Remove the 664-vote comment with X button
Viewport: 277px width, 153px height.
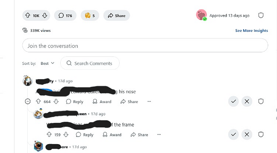(x=247, y=101)
